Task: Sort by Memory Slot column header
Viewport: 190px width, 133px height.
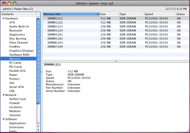Action: pos(71,14)
